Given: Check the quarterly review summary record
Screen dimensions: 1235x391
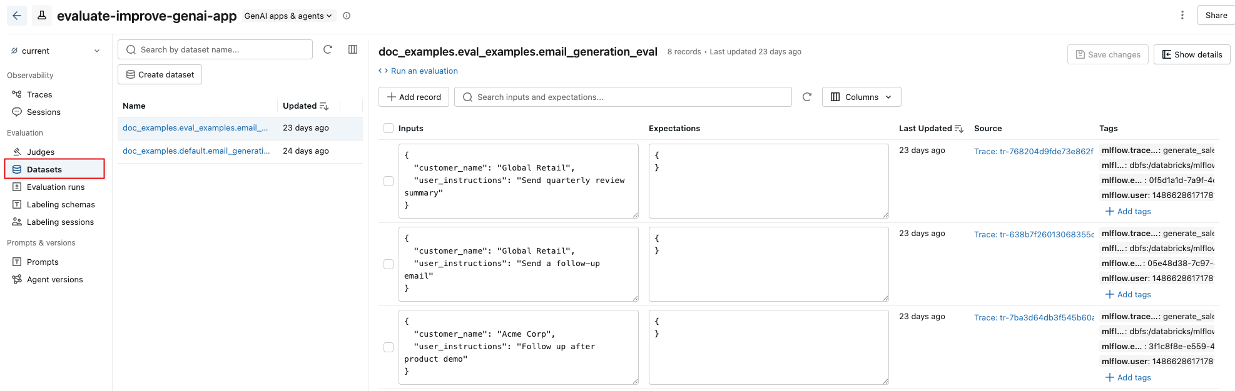Looking at the screenshot, I should click(389, 181).
